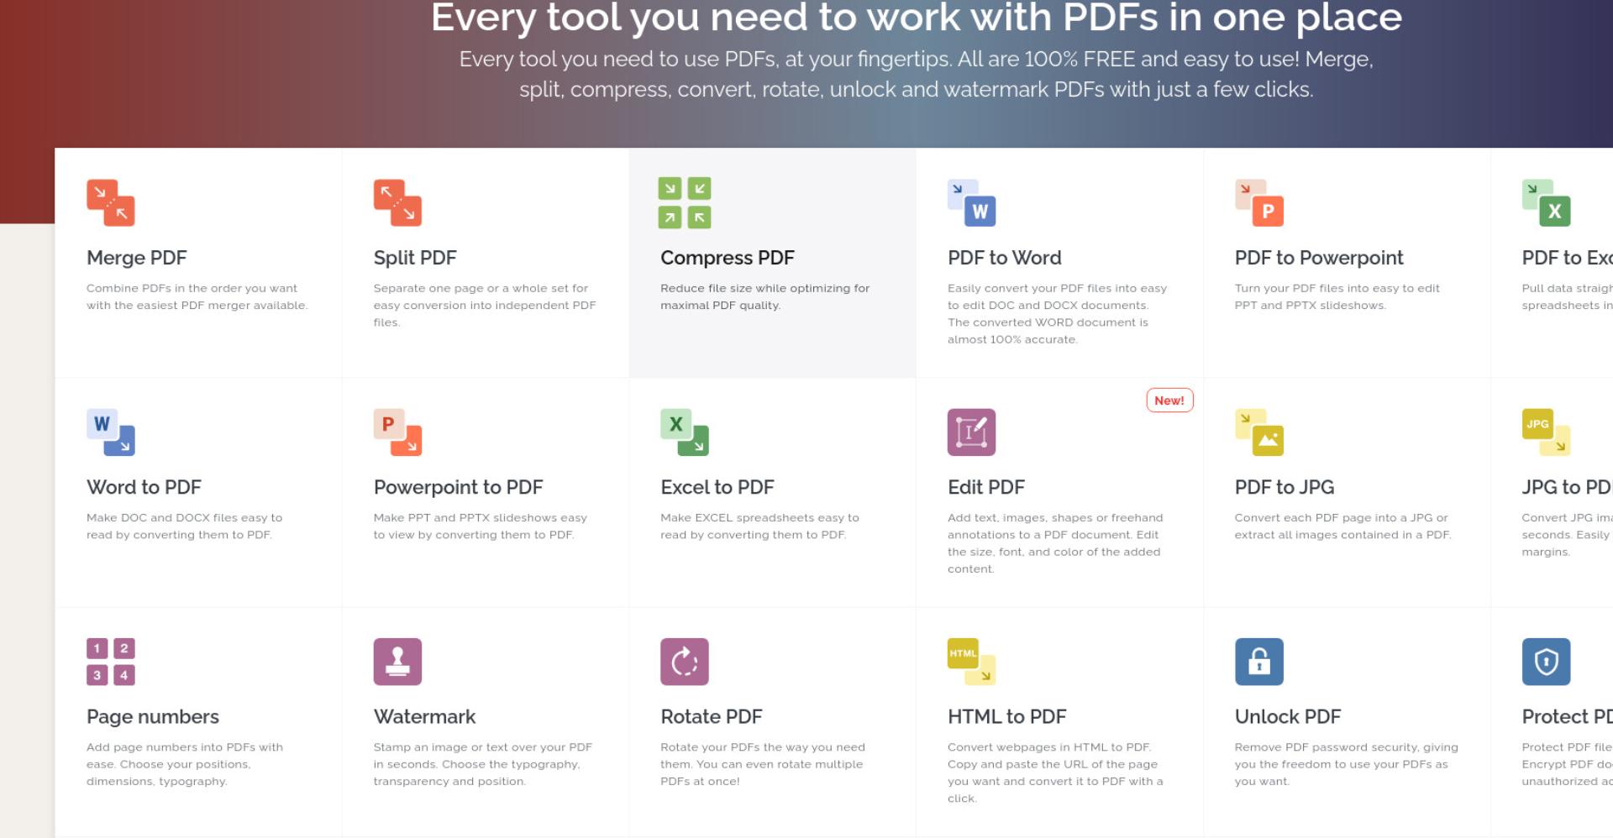Click the PDF to JPG icon
The image size is (1613, 838).
coord(1259,432)
